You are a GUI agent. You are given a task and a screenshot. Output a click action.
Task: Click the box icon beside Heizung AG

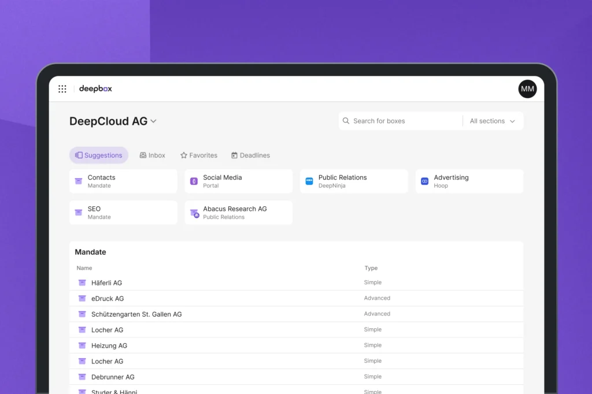(82, 345)
